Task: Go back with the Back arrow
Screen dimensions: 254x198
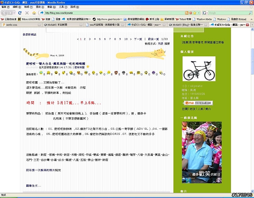Action: (x=4, y=13)
